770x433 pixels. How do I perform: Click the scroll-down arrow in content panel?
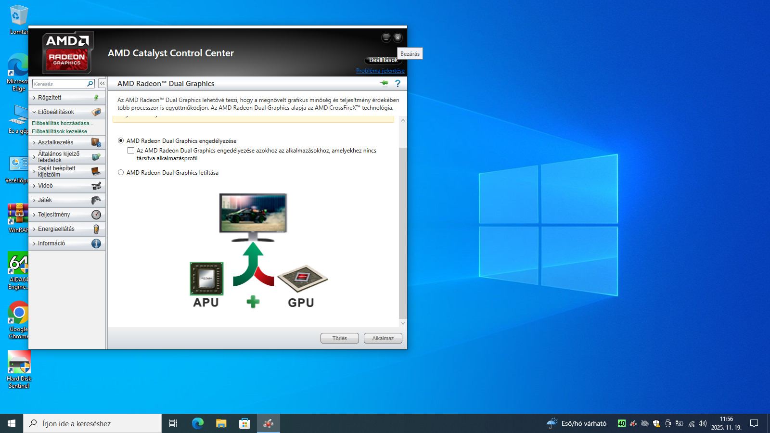point(403,323)
